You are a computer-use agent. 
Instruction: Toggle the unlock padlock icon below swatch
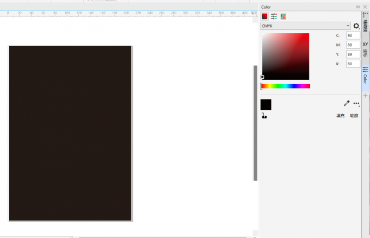click(264, 115)
